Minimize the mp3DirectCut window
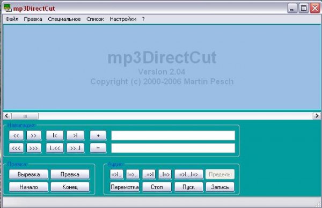The image size is (322, 208). (x=292, y=8)
